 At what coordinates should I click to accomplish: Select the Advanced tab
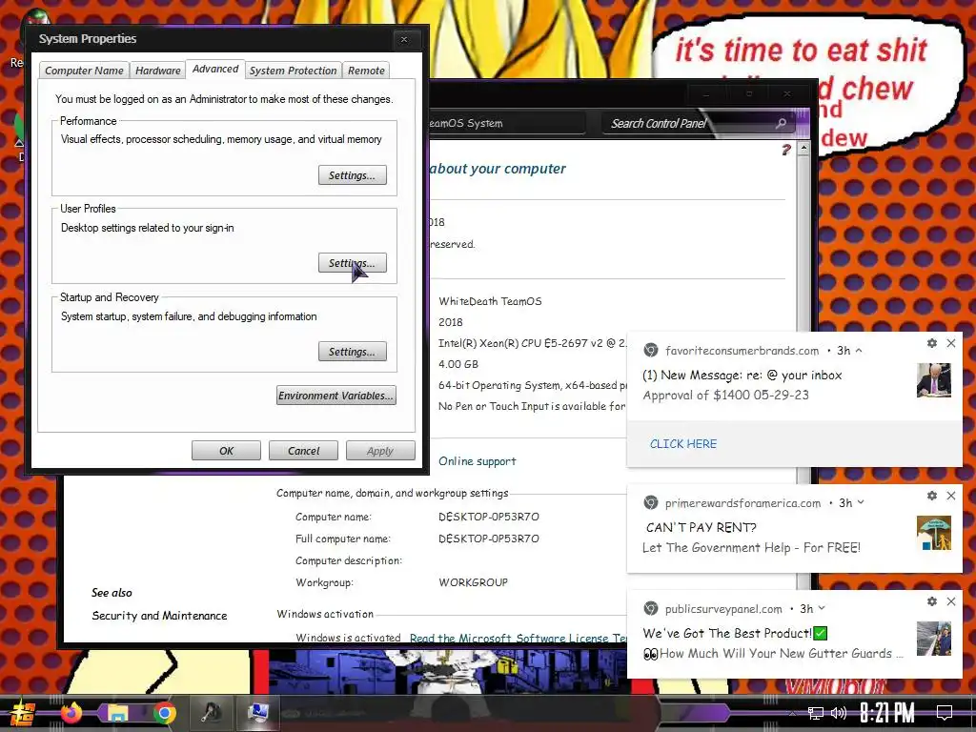(215, 69)
